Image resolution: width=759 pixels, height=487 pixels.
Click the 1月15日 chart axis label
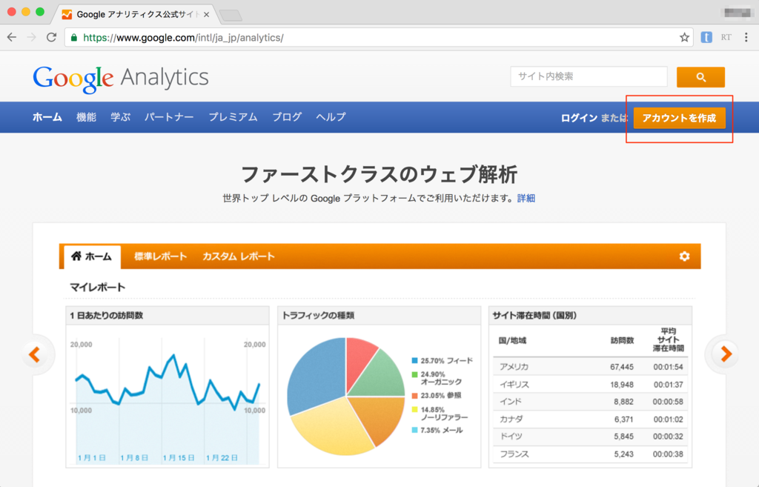click(x=179, y=457)
